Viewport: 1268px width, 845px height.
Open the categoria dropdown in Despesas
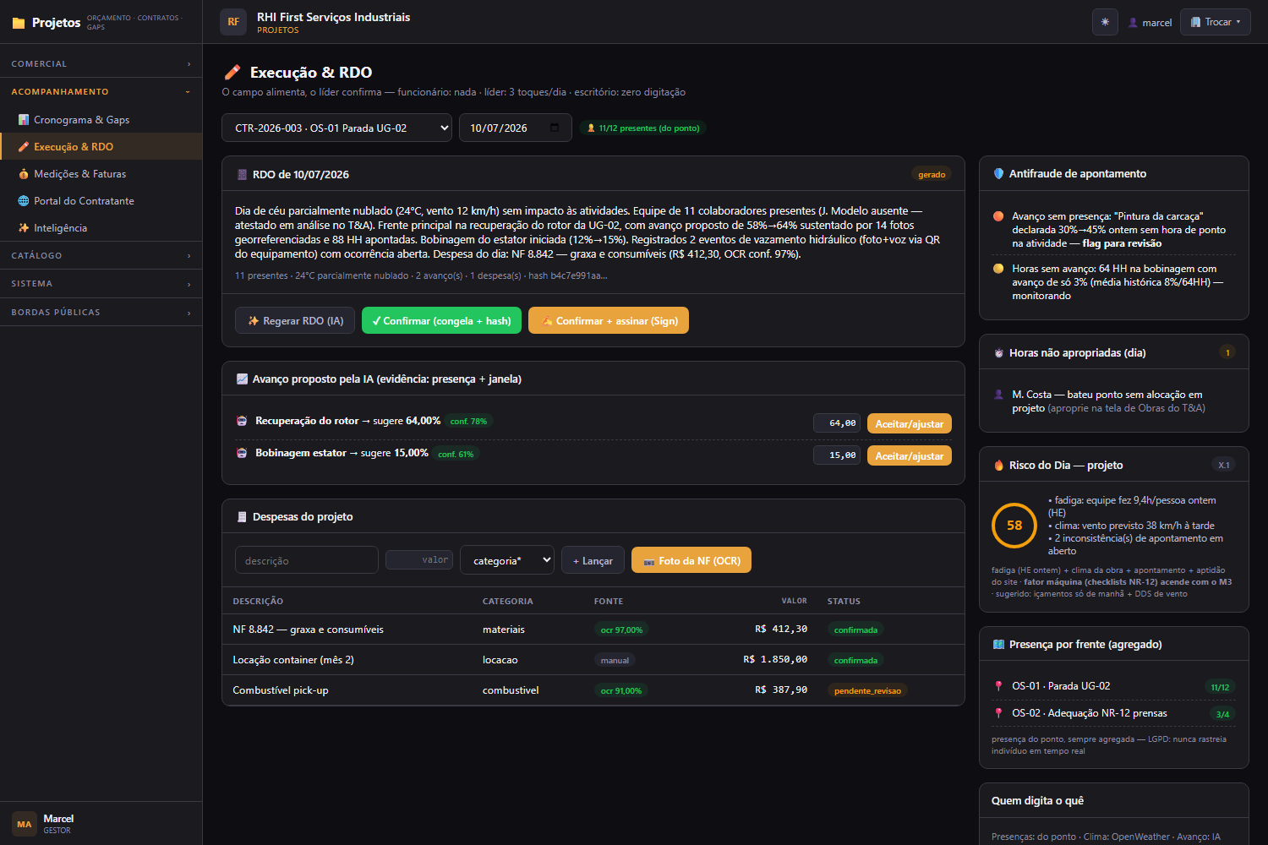tap(507, 560)
